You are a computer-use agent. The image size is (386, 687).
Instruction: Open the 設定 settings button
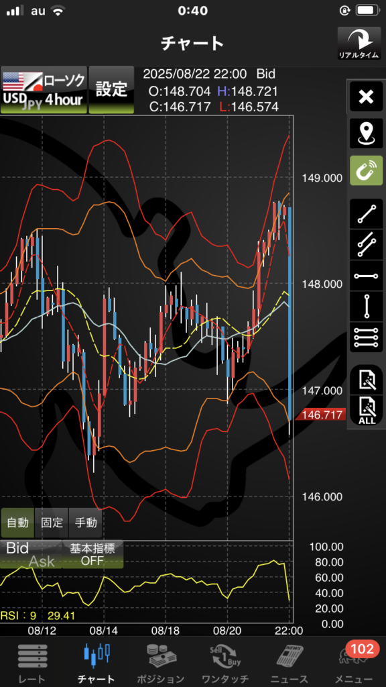coord(111,90)
